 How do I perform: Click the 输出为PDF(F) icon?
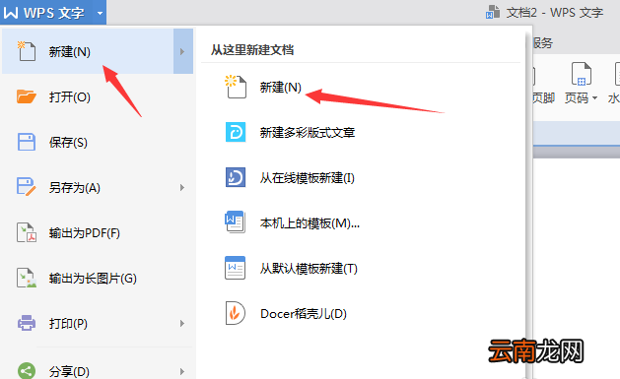[27, 232]
